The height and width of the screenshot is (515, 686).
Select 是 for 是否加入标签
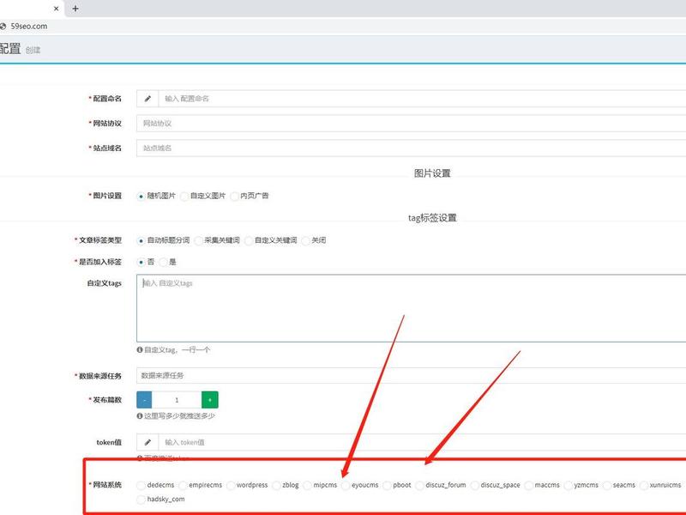point(163,263)
